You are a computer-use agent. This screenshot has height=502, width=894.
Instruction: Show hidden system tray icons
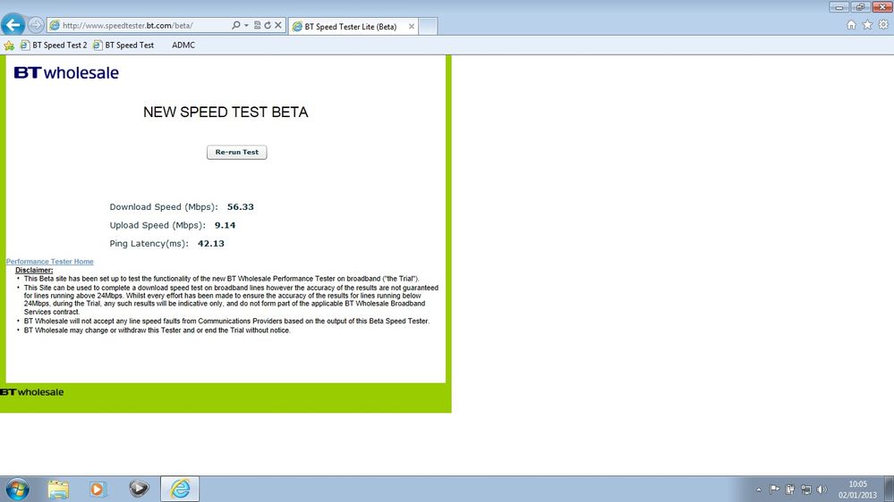click(x=758, y=489)
